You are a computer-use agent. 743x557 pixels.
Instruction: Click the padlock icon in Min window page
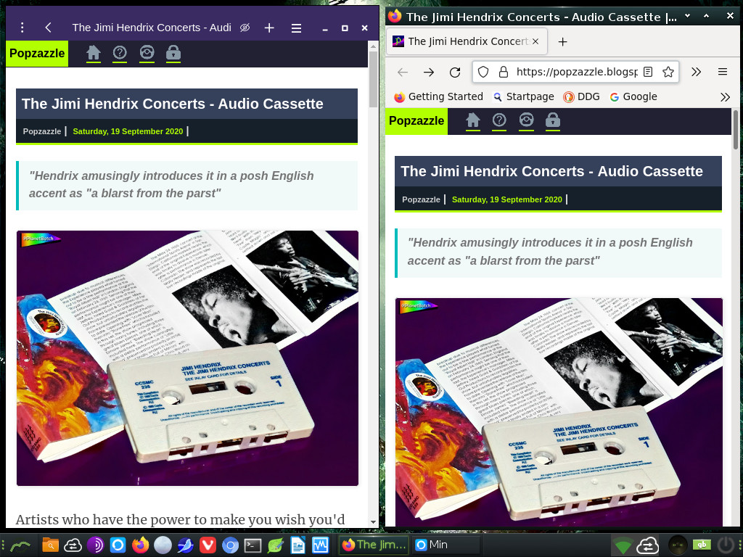pyautogui.click(x=173, y=53)
